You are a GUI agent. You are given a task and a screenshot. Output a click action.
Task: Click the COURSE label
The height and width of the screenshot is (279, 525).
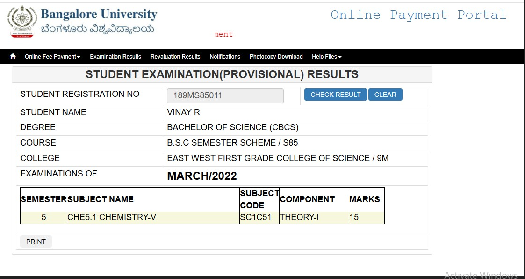pyautogui.click(x=38, y=143)
